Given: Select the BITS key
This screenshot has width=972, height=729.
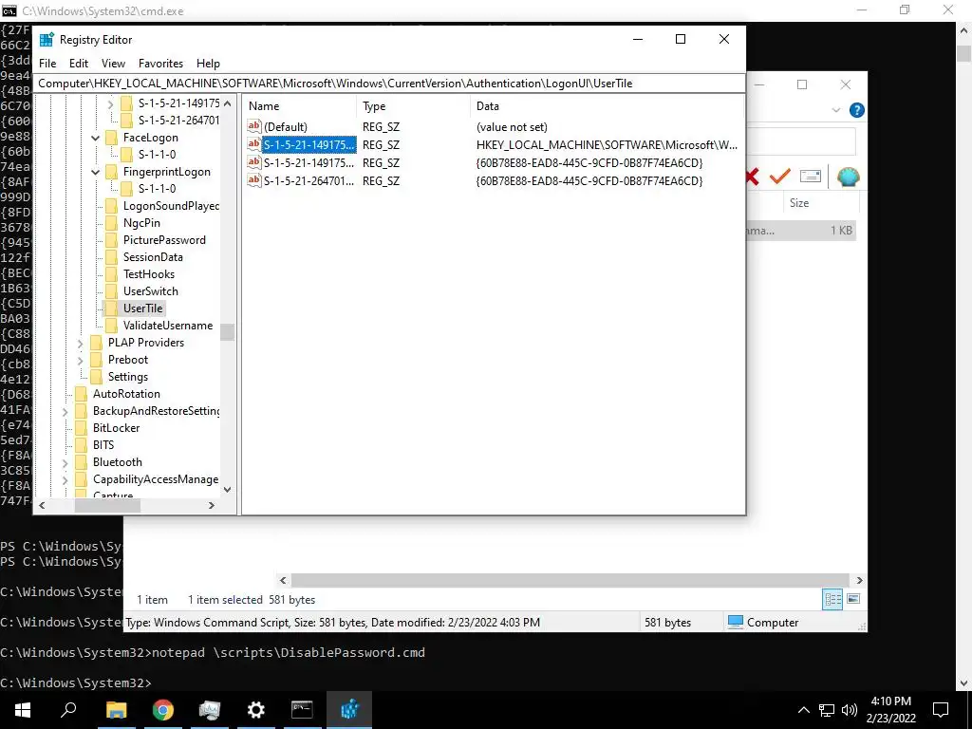Looking at the screenshot, I should [103, 445].
